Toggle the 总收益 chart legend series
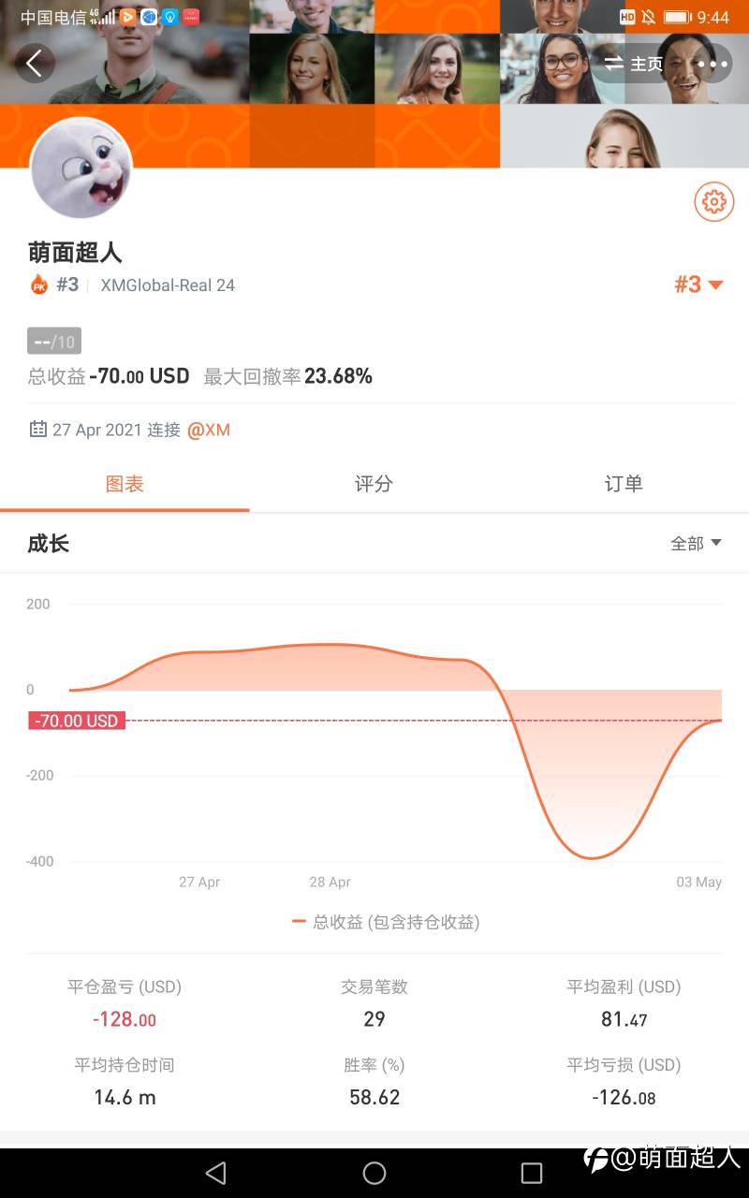 (386, 922)
